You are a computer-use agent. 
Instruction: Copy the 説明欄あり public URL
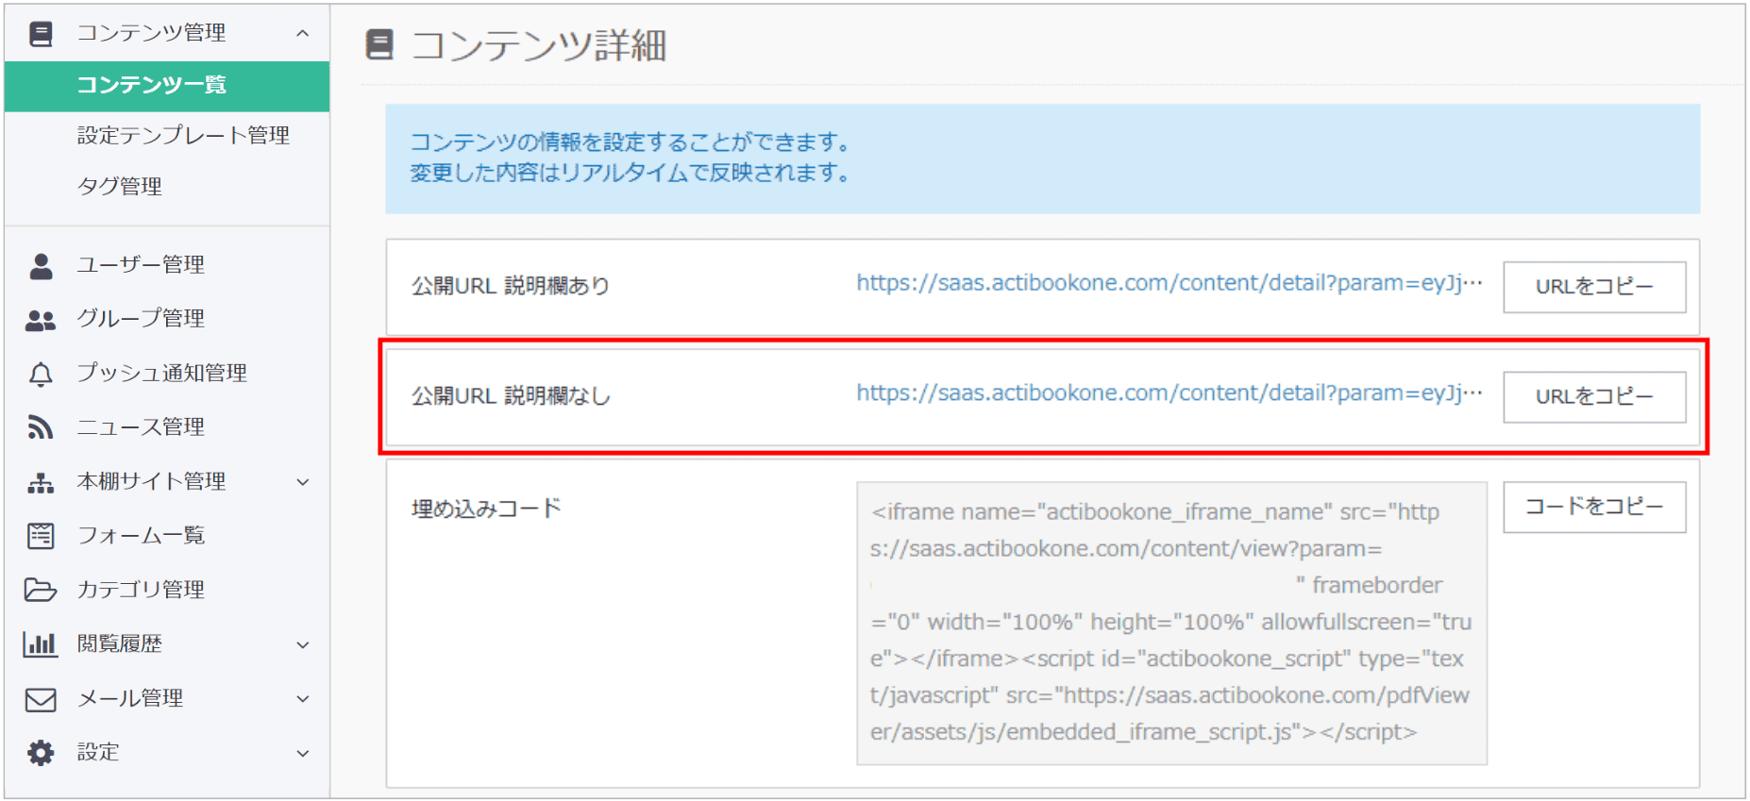[1594, 287]
